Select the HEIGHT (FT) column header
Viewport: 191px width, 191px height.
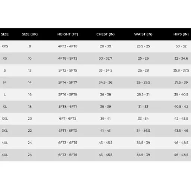click(x=68, y=34)
